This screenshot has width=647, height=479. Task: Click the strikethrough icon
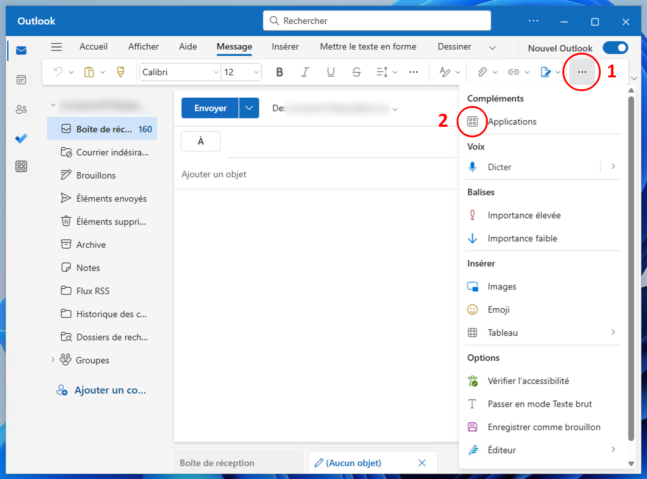coord(356,72)
